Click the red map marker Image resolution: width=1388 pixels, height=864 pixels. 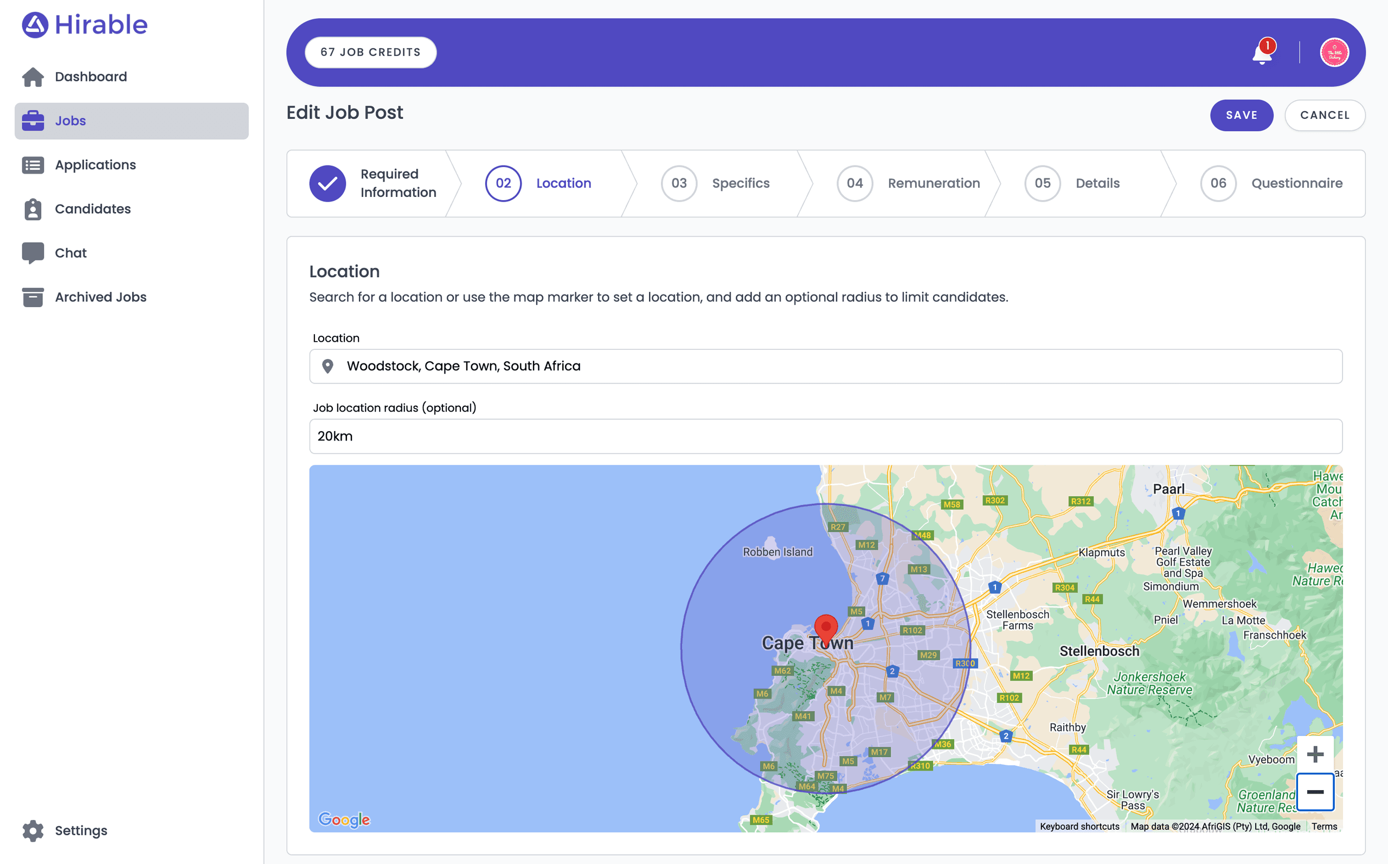(826, 631)
